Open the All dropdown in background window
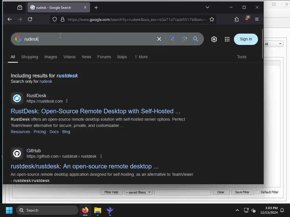The width and height of the screenshot is (290, 217). (273, 44)
